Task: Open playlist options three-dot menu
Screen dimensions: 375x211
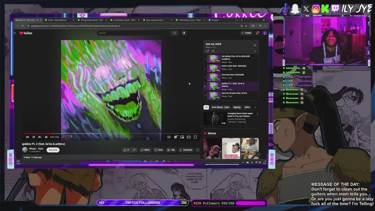Action: [x=255, y=51]
